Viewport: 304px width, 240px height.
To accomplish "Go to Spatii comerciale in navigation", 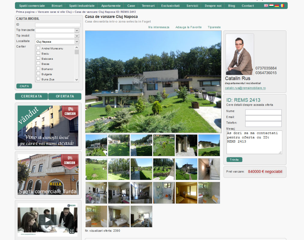I will [x=32, y=6].
